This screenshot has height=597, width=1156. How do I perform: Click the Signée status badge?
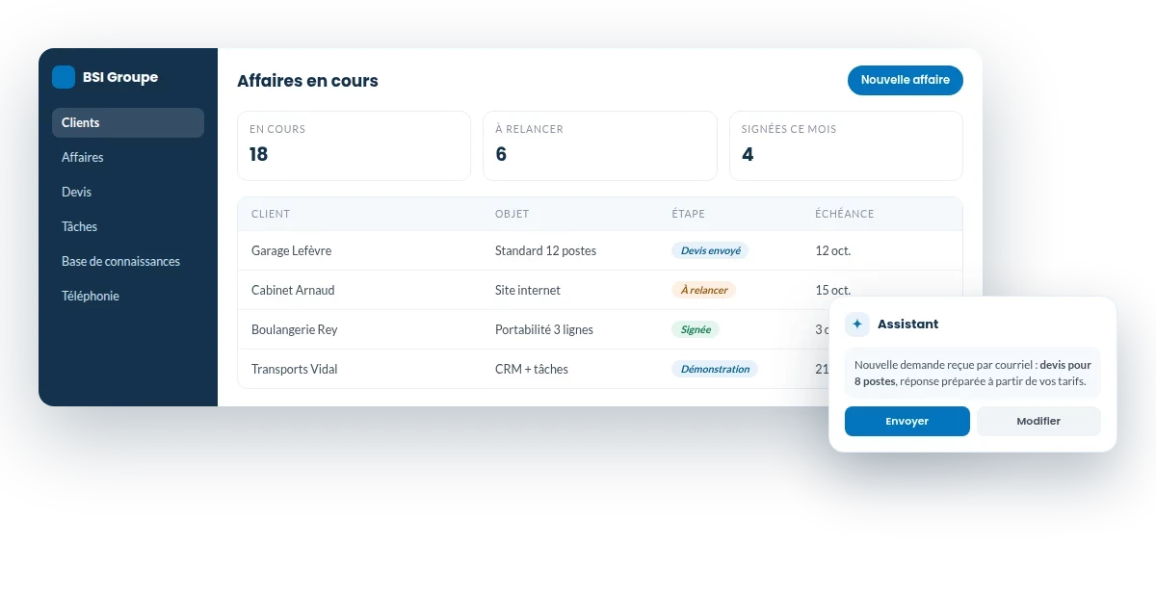(x=696, y=329)
